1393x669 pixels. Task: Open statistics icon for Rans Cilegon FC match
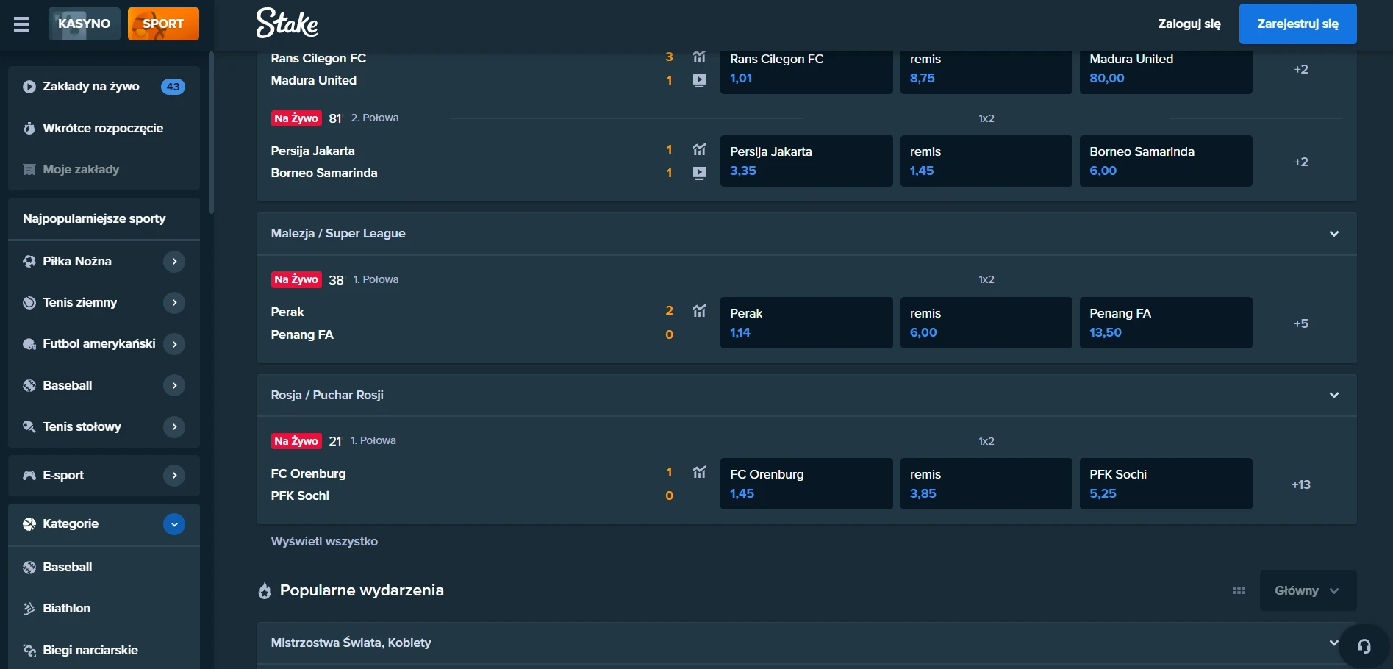699,57
